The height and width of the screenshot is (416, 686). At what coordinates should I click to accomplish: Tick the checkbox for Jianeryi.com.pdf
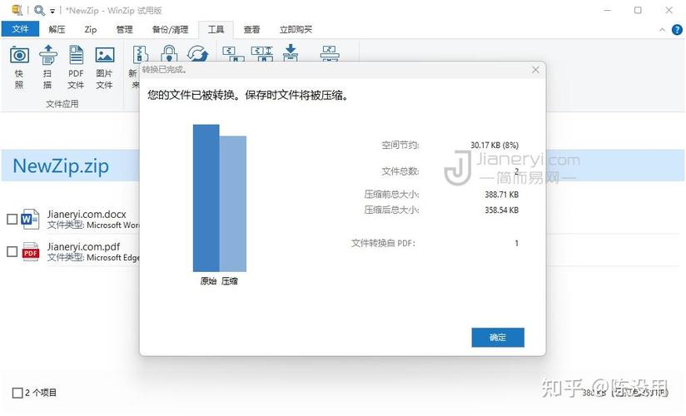coord(12,251)
